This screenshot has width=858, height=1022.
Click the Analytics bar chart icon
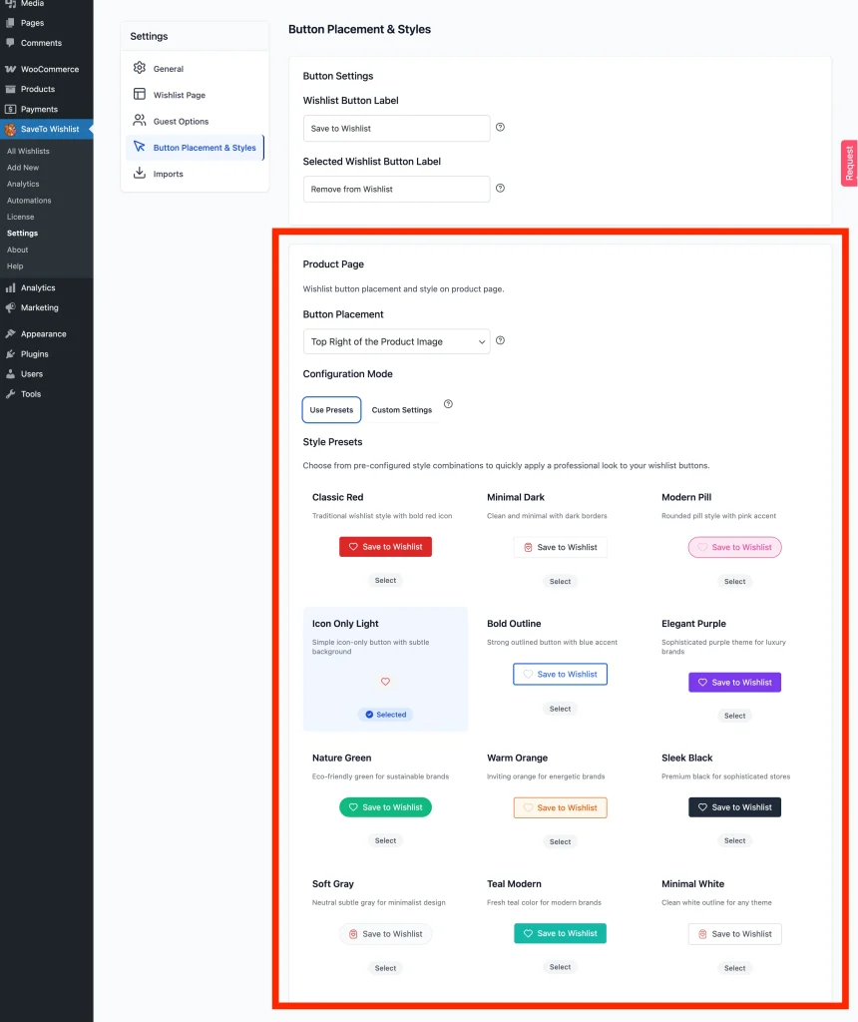[10, 287]
